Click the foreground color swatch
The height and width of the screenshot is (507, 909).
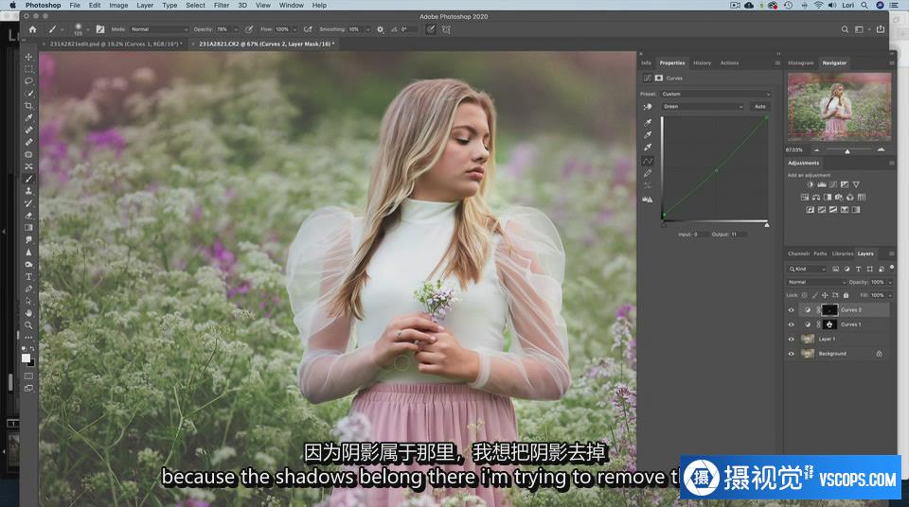point(27,358)
